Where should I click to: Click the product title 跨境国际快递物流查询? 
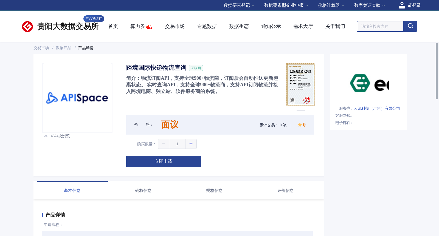[156, 68]
